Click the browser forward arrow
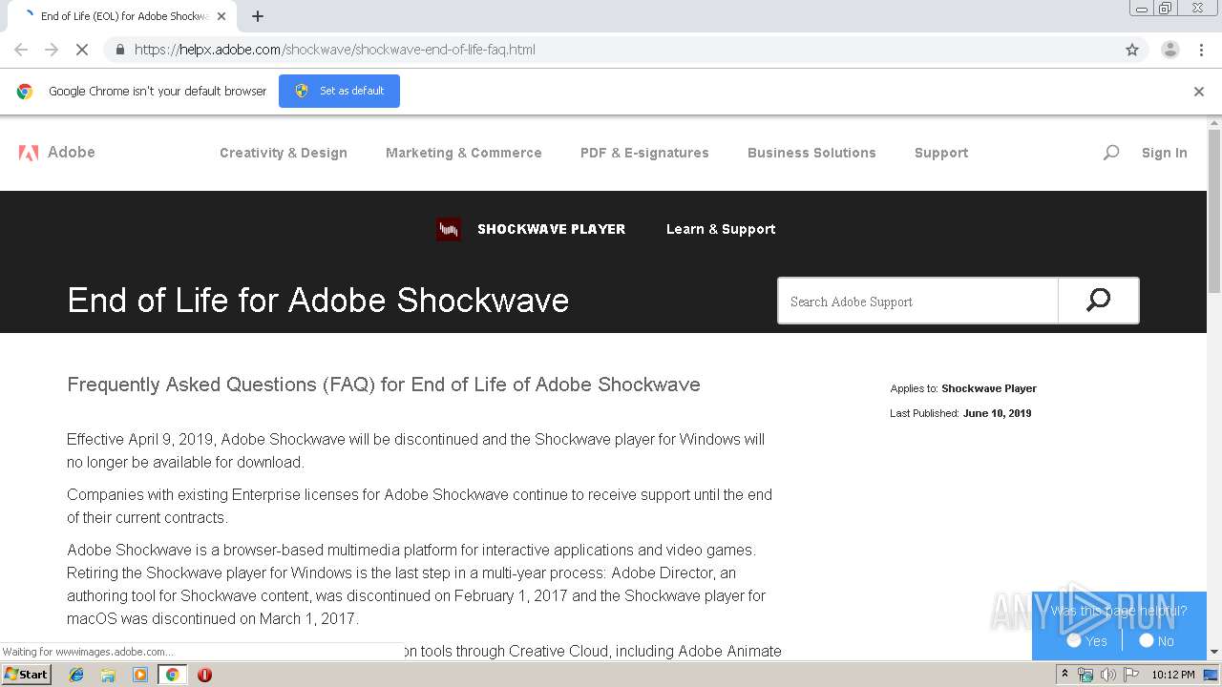 [52, 50]
